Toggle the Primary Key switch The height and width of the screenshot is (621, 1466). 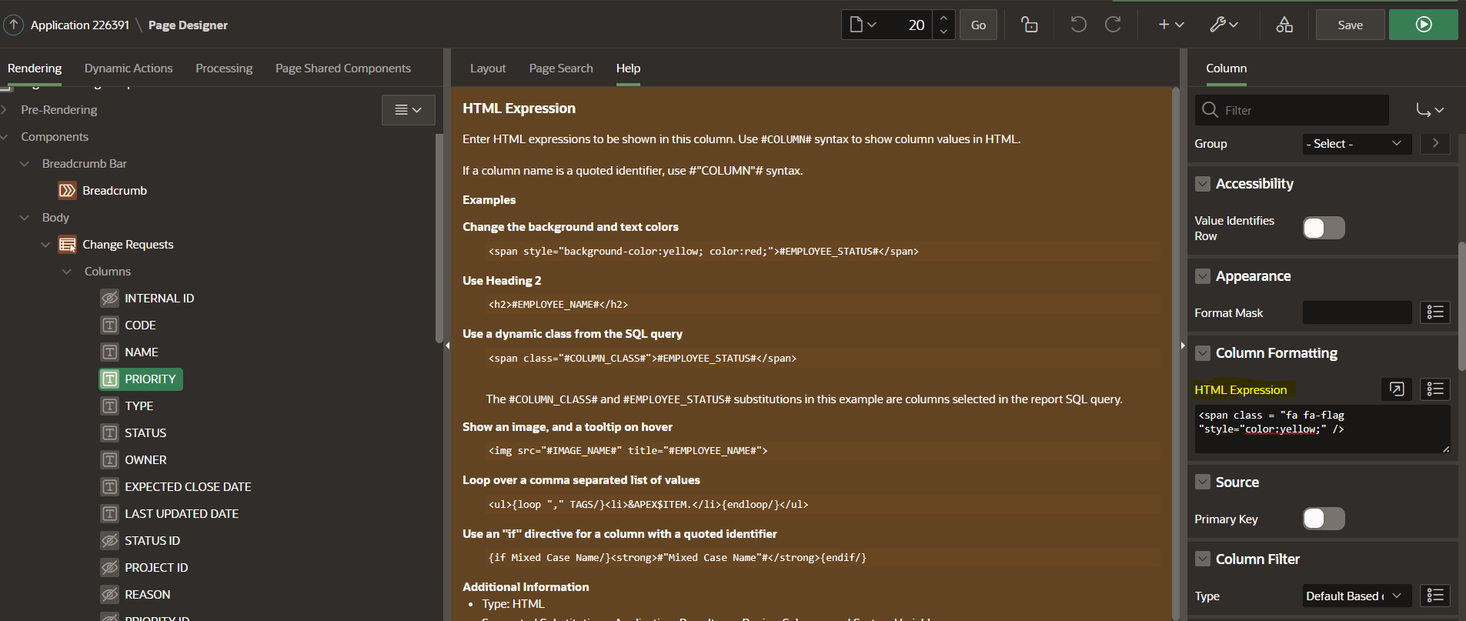click(1324, 519)
